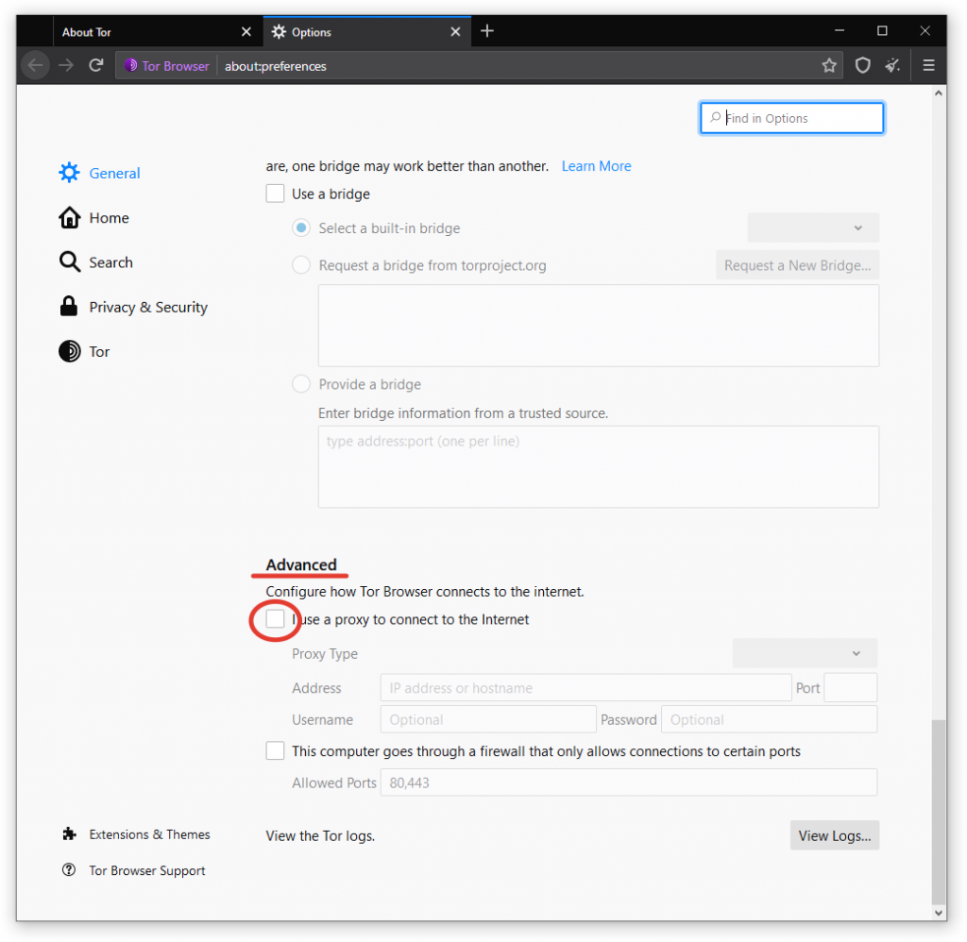Click the scrollbar down arrow

pyautogui.click(x=938, y=913)
